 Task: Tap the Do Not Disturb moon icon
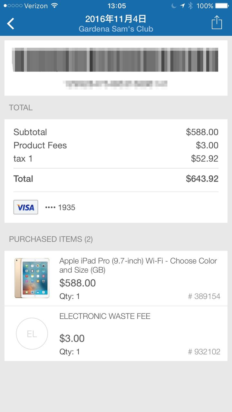pyautogui.click(x=174, y=6)
